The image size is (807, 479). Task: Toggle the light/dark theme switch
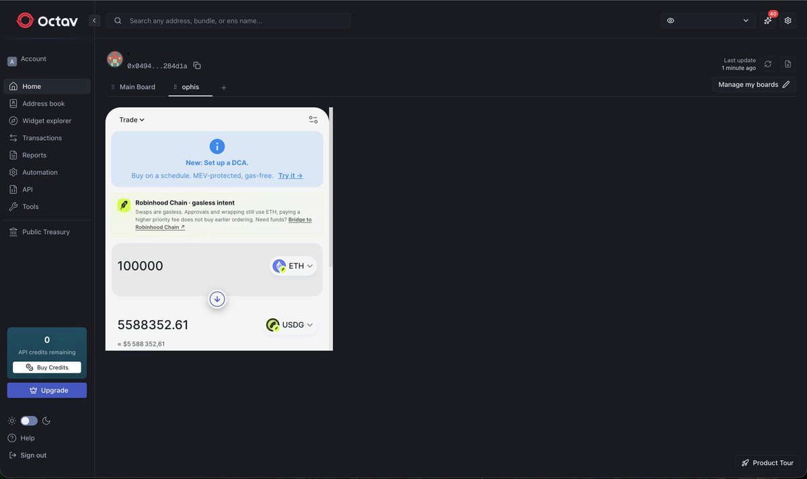[29, 420]
